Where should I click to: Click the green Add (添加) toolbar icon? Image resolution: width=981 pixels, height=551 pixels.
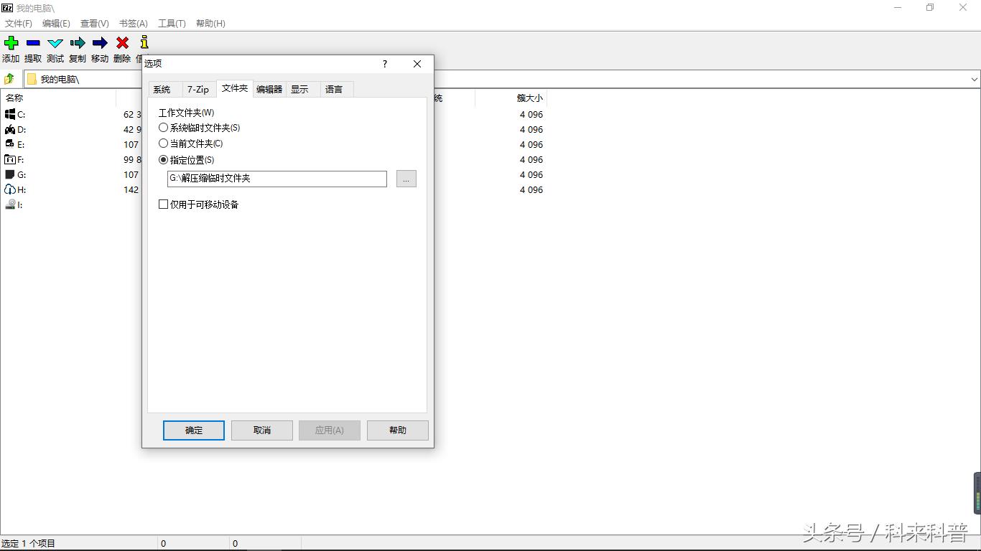pyautogui.click(x=11, y=43)
